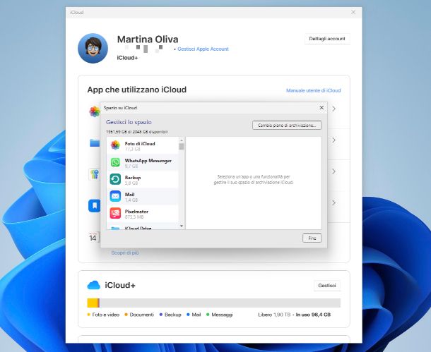Select the Backup icon in storage list
Screen dimensions: 431x352
pyautogui.click(x=115, y=179)
